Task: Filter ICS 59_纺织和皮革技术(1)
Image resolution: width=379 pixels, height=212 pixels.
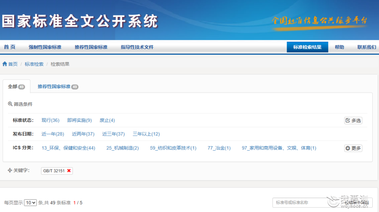Action: [173, 148]
